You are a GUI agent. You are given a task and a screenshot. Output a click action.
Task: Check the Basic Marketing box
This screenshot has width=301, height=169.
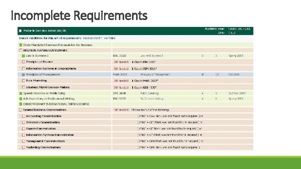coord(24,81)
